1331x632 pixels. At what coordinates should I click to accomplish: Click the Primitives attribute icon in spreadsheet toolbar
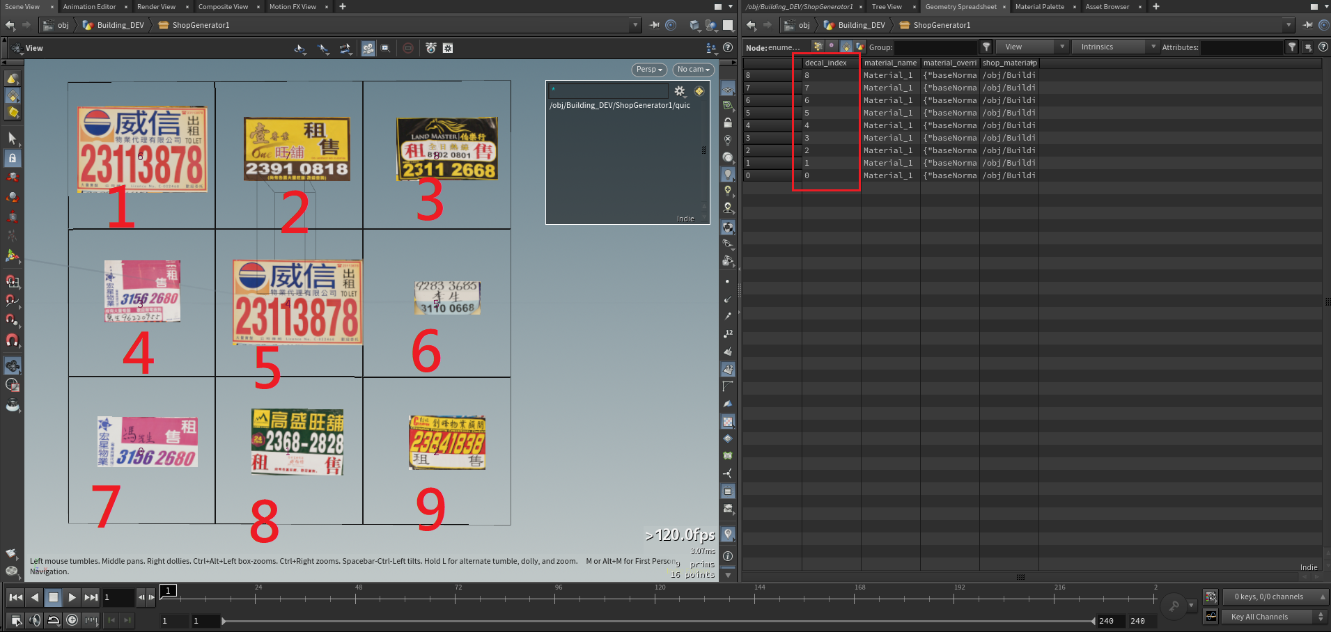point(846,47)
